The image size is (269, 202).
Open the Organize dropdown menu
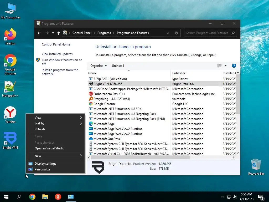point(99,65)
